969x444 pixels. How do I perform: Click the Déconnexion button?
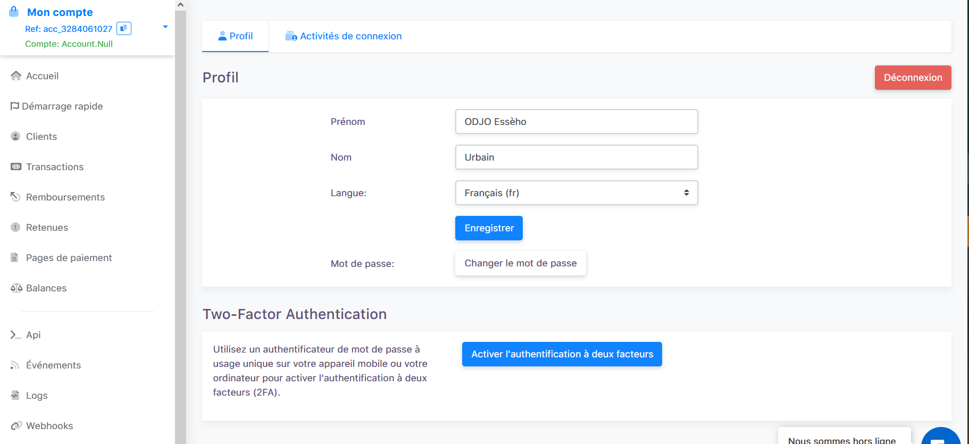[913, 78]
